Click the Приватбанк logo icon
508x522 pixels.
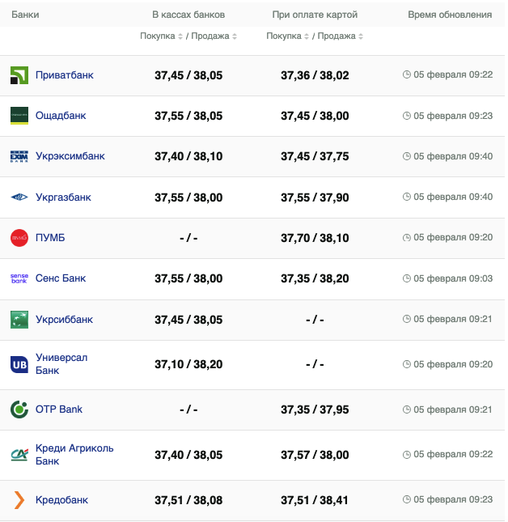(x=19, y=75)
